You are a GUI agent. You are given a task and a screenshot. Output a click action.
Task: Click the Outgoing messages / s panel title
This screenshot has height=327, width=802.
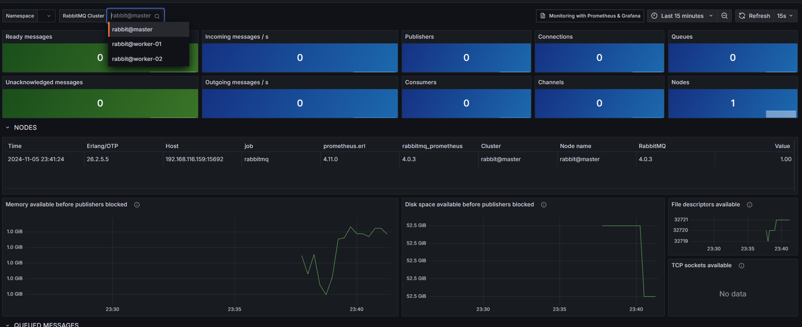[237, 82]
